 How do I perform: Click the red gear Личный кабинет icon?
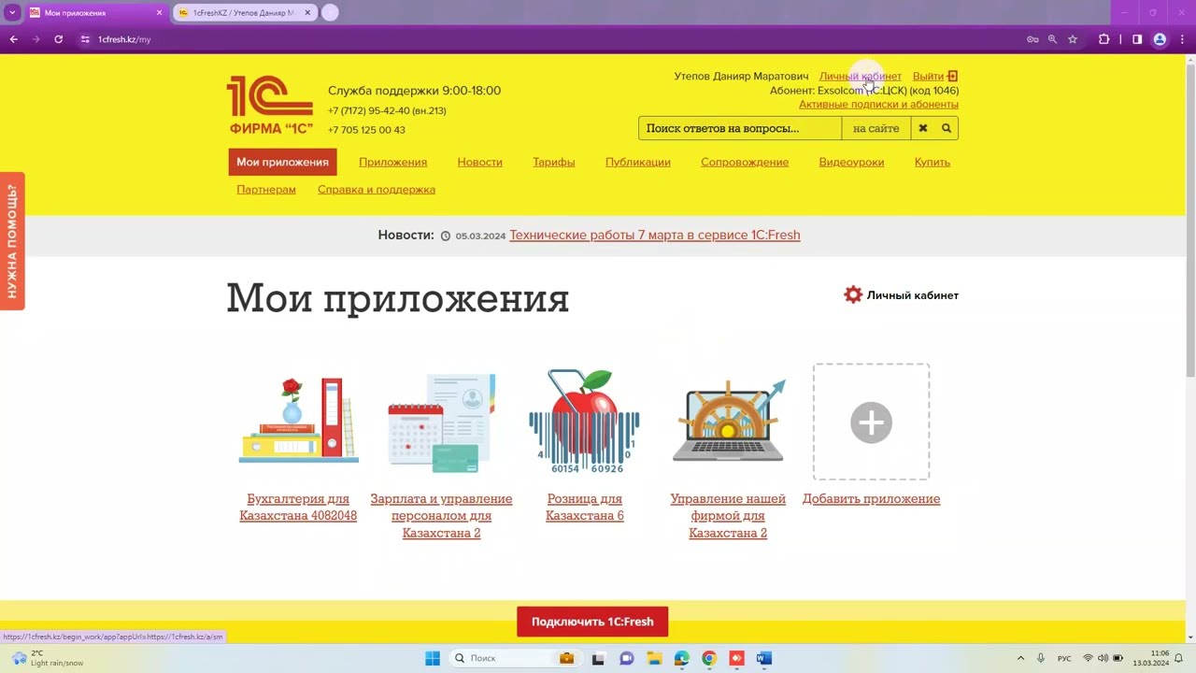(853, 294)
